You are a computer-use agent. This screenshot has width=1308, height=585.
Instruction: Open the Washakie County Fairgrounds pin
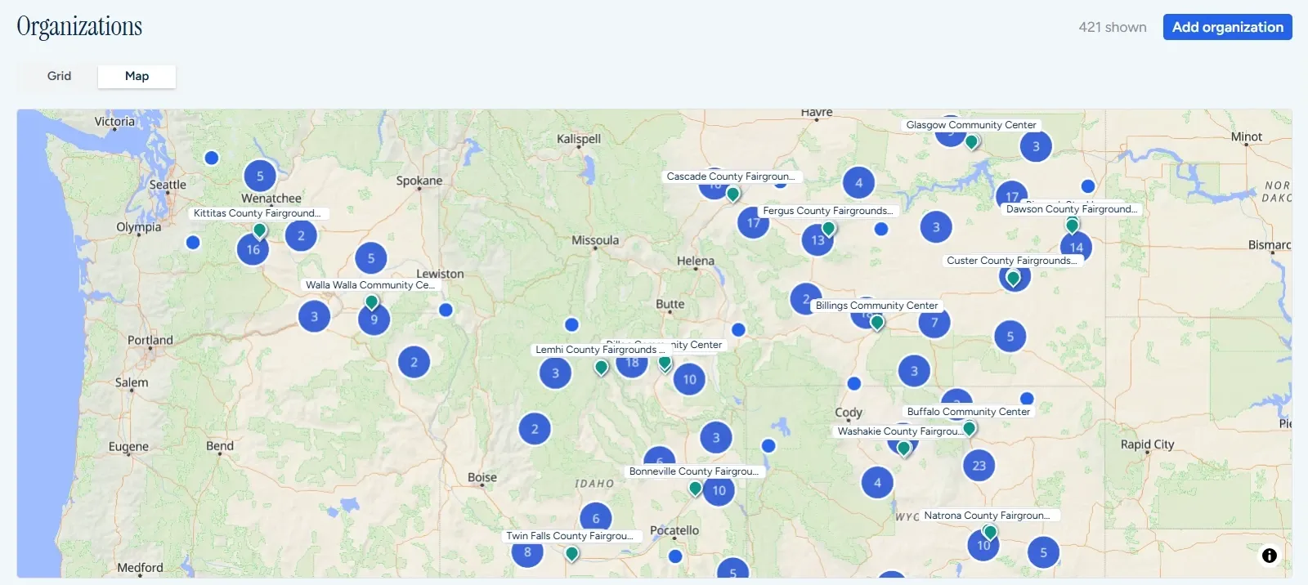tap(904, 448)
